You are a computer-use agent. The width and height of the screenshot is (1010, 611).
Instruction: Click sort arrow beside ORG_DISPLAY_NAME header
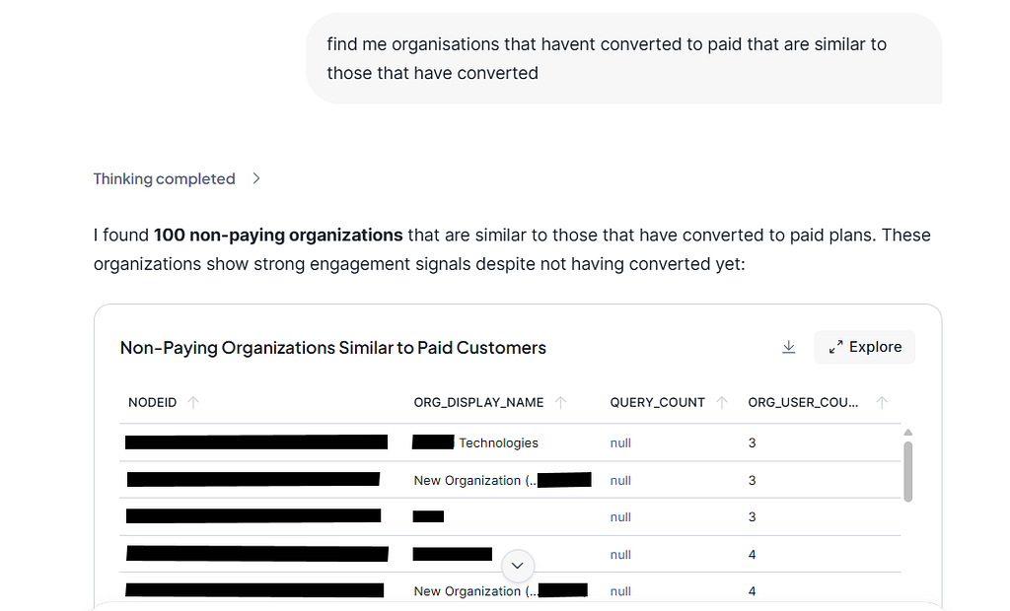561,402
